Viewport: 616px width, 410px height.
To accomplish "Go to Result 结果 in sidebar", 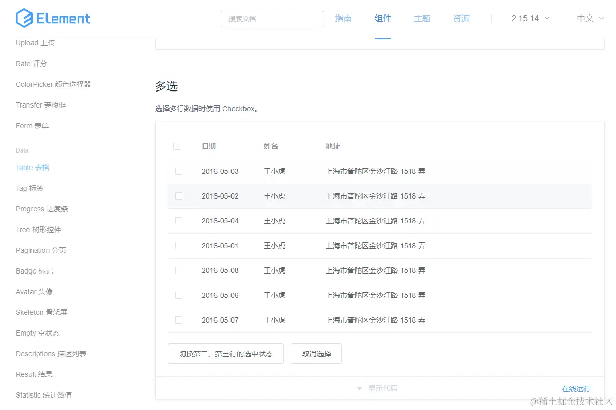I will (x=34, y=374).
